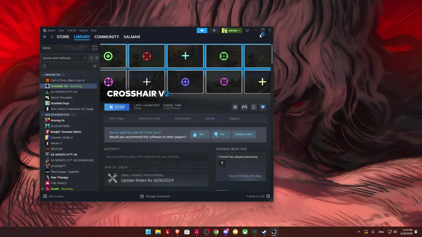Image resolution: width=422 pixels, height=237 pixels.
Task: Open advanced filter options in library search
Action: click(x=95, y=66)
